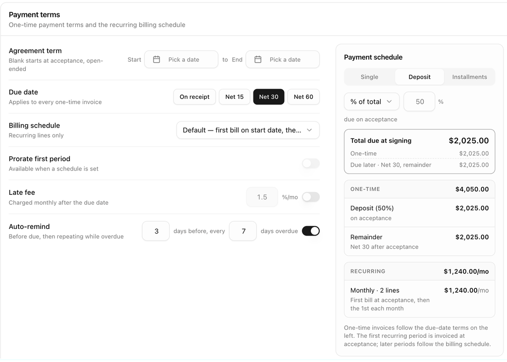
Task: Click the Payment schedule heading
Action: [373, 57]
